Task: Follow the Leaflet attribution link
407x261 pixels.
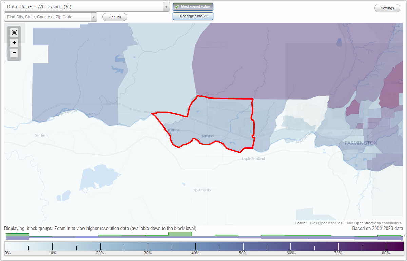Action: (x=301, y=223)
